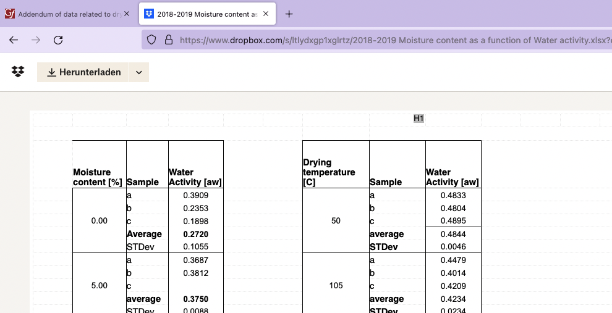Screen dimensions: 612x313
Task: Close the 2018-2019 Moisture content tab
Action: point(266,14)
